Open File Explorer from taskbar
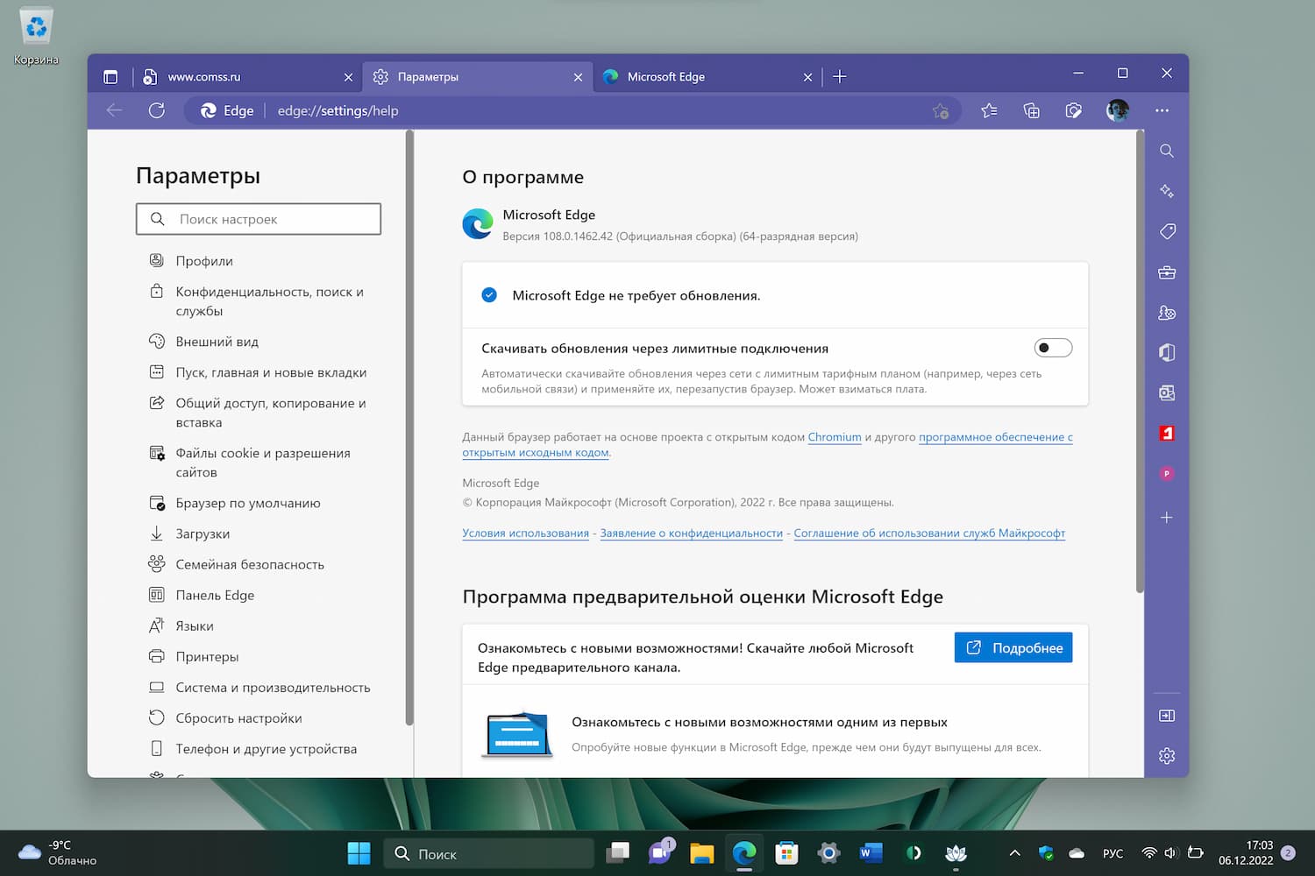 pyautogui.click(x=702, y=853)
